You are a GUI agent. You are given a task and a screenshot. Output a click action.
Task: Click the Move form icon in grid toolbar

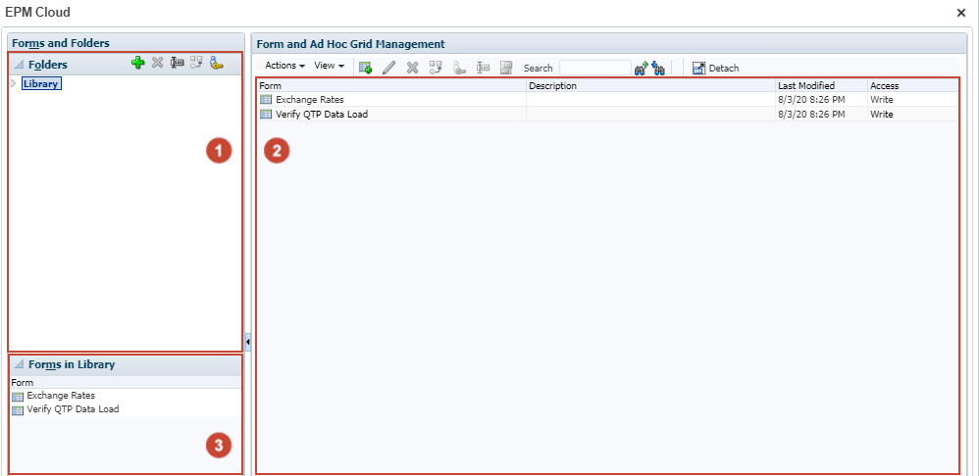(436, 68)
